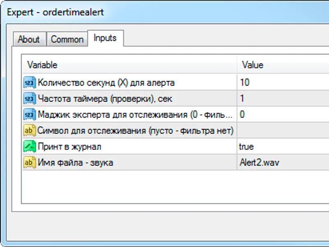Image resolution: width=329 pixels, height=247 pixels.
Task: Click the empty symbol filter value cell
Action: pyautogui.click(x=283, y=130)
